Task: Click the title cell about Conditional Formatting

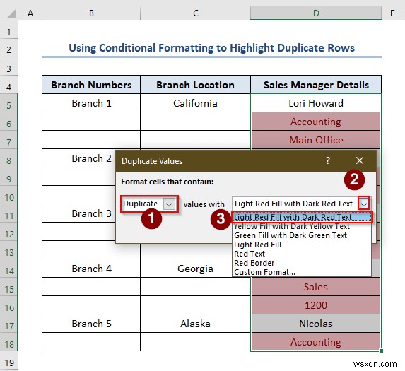Action: 211,48
